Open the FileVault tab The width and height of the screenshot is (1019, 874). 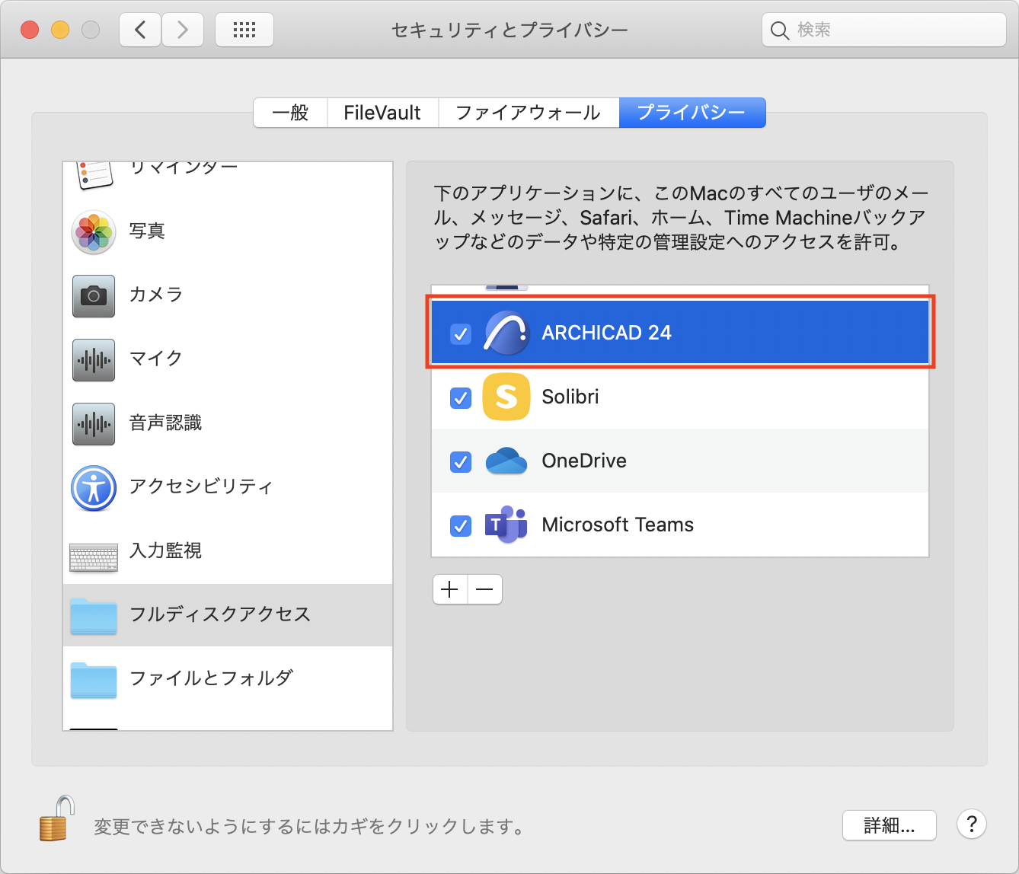(x=382, y=112)
